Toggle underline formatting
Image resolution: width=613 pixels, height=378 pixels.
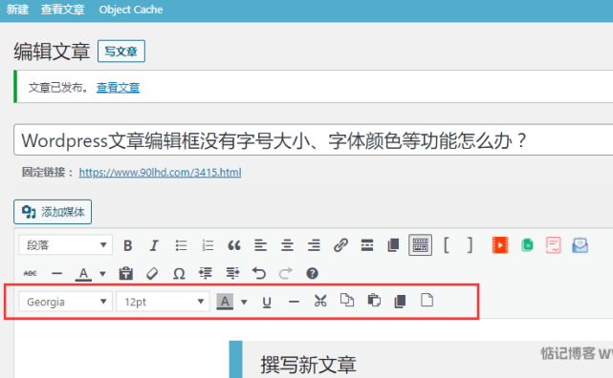pos(267,302)
